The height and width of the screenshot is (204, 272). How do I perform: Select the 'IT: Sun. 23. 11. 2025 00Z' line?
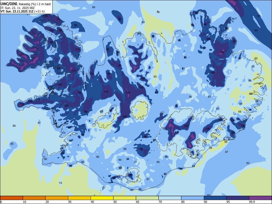(x=17, y=8)
